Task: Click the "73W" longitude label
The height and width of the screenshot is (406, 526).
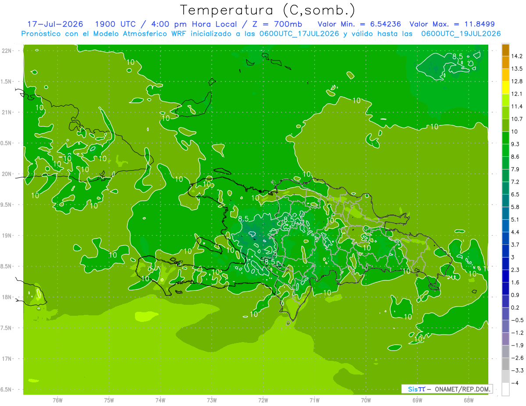Action: click(x=212, y=400)
